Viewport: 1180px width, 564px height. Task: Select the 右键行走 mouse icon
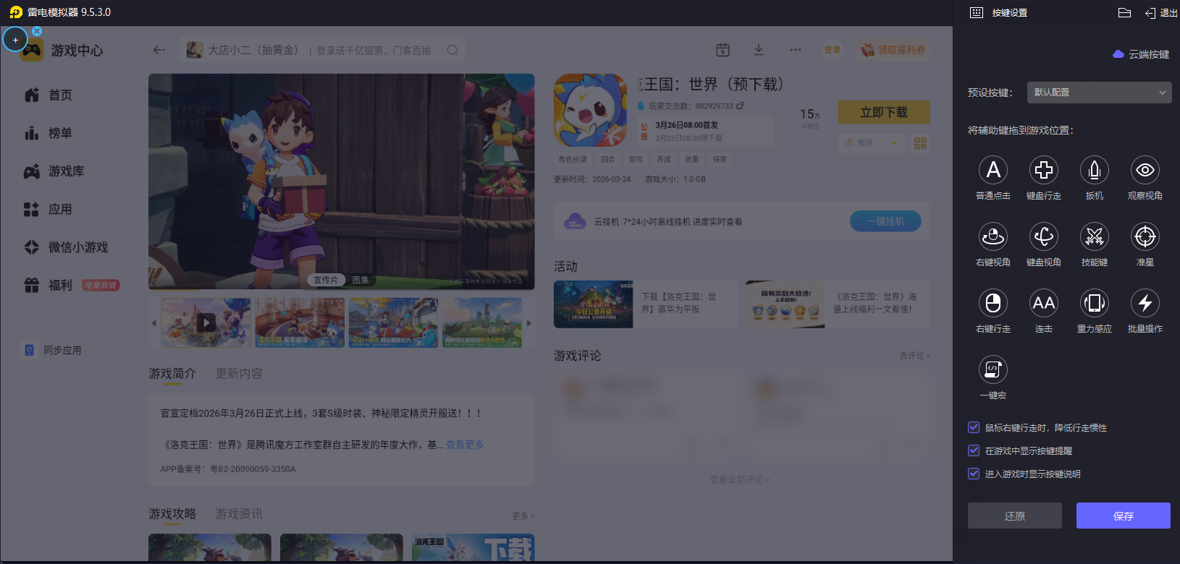[993, 303]
